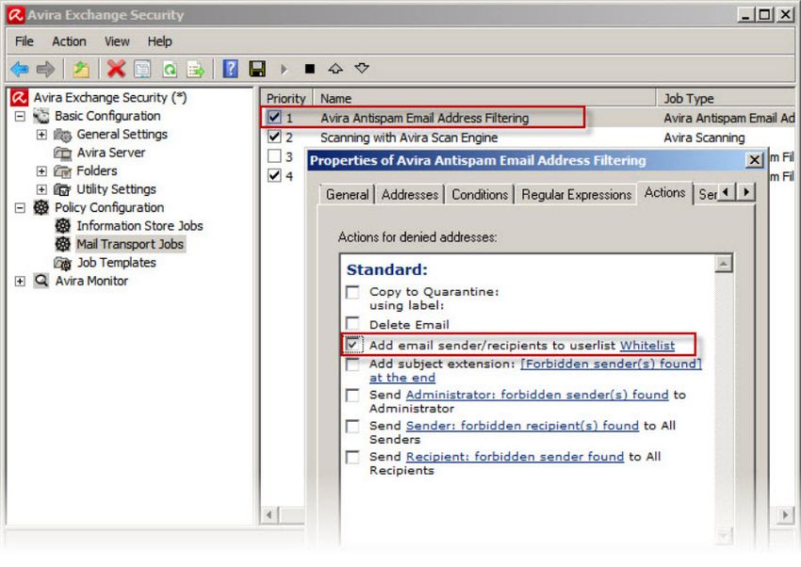Screen dimensions: 801x567
Task: Click the Start (play) toolbar button
Action: [x=284, y=69]
